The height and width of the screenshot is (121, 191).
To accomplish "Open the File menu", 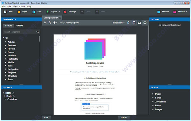I will click(x=4, y=7).
